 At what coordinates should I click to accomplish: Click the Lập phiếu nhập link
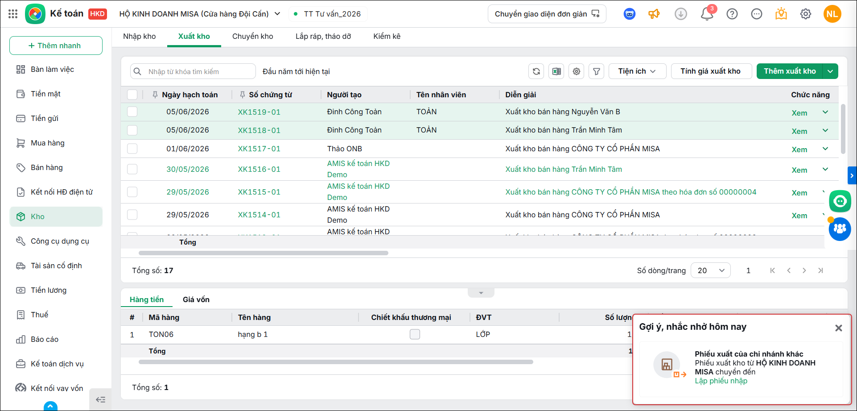721,381
